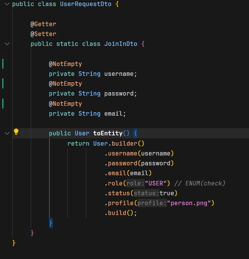
Task: Click the static keyword in JoinInDto declaration
Action: pyautogui.click(x=67, y=44)
